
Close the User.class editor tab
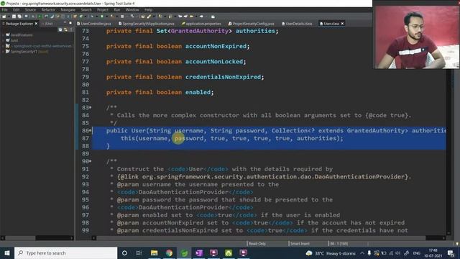[x=342, y=24]
